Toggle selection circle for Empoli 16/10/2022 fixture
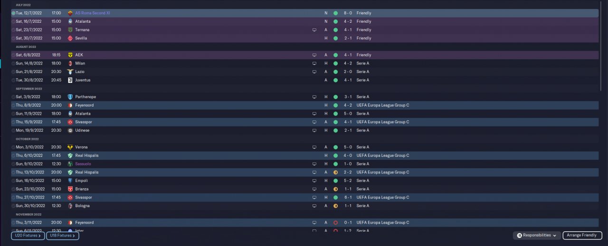The width and height of the screenshot is (608, 246). (13, 181)
